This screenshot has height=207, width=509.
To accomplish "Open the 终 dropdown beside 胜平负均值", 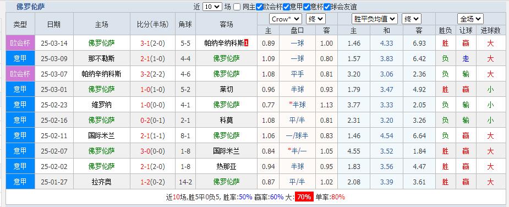I will click(411, 19).
